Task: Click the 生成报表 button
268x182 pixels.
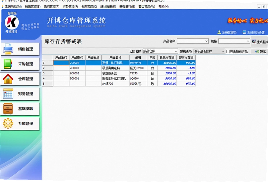Action: (x=260, y=42)
